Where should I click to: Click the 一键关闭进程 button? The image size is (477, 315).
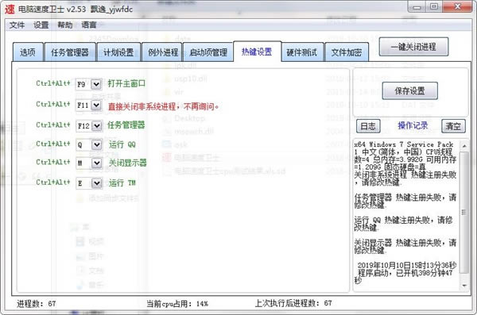coord(413,47)
